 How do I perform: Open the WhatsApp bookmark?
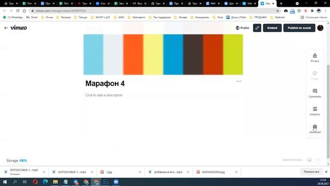point(13,17)
